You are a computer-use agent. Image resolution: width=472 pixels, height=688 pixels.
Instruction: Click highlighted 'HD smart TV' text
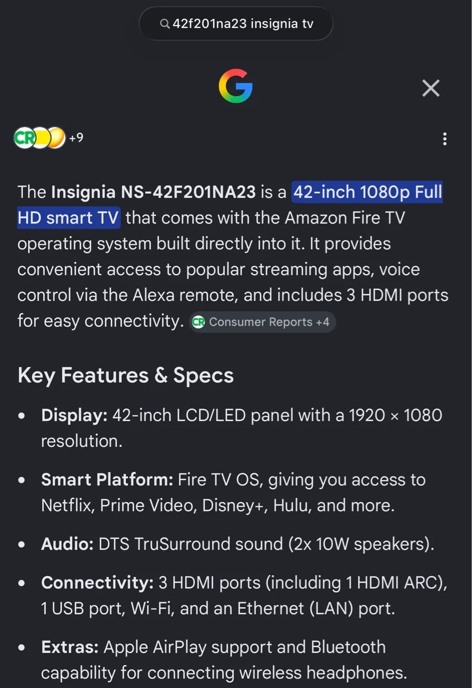point(68,218)
